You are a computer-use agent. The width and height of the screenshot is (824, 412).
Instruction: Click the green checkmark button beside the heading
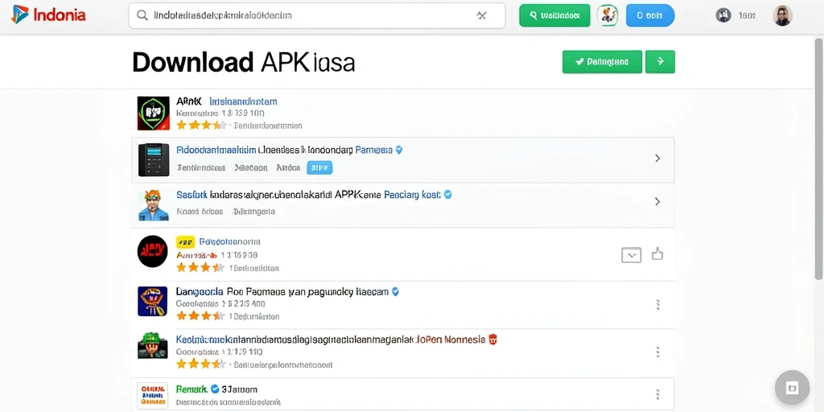coord(602,61)
